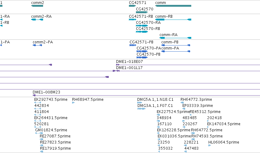Viewport: 260px width, 153px height.
Task: Click the RH68947.5prime EST arrow
Action: (73, 103)
